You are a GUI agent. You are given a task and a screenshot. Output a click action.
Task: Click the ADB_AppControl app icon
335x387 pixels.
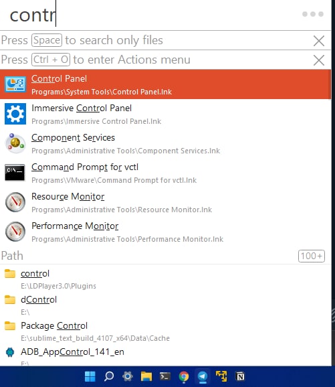[x=10, y=352]
